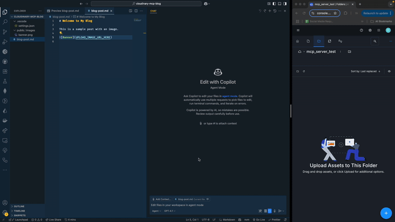The image size is (395, 222).
Task: Open the Manage gear in the activity bar
Action: click(5, 213)
